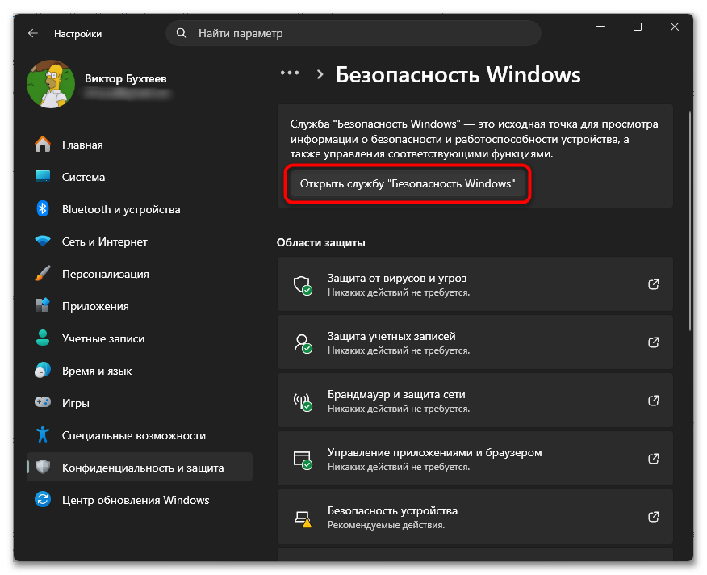This screenshot has height=575, width=707.
Task: Open Время и язык section
Action: pos(140,371)
